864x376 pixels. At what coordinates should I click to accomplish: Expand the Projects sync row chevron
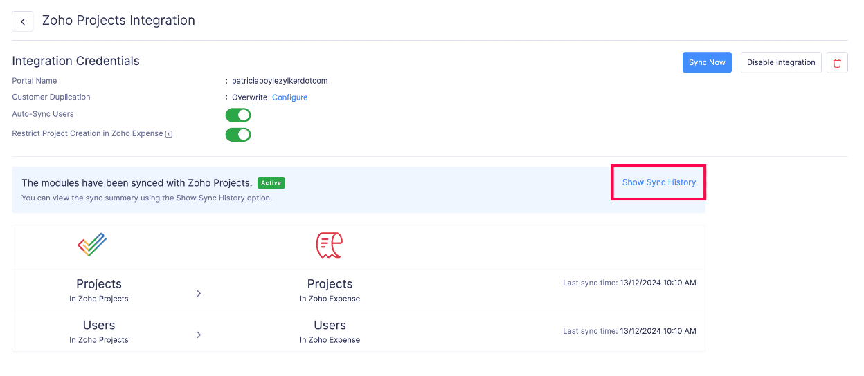coord(199,293)
